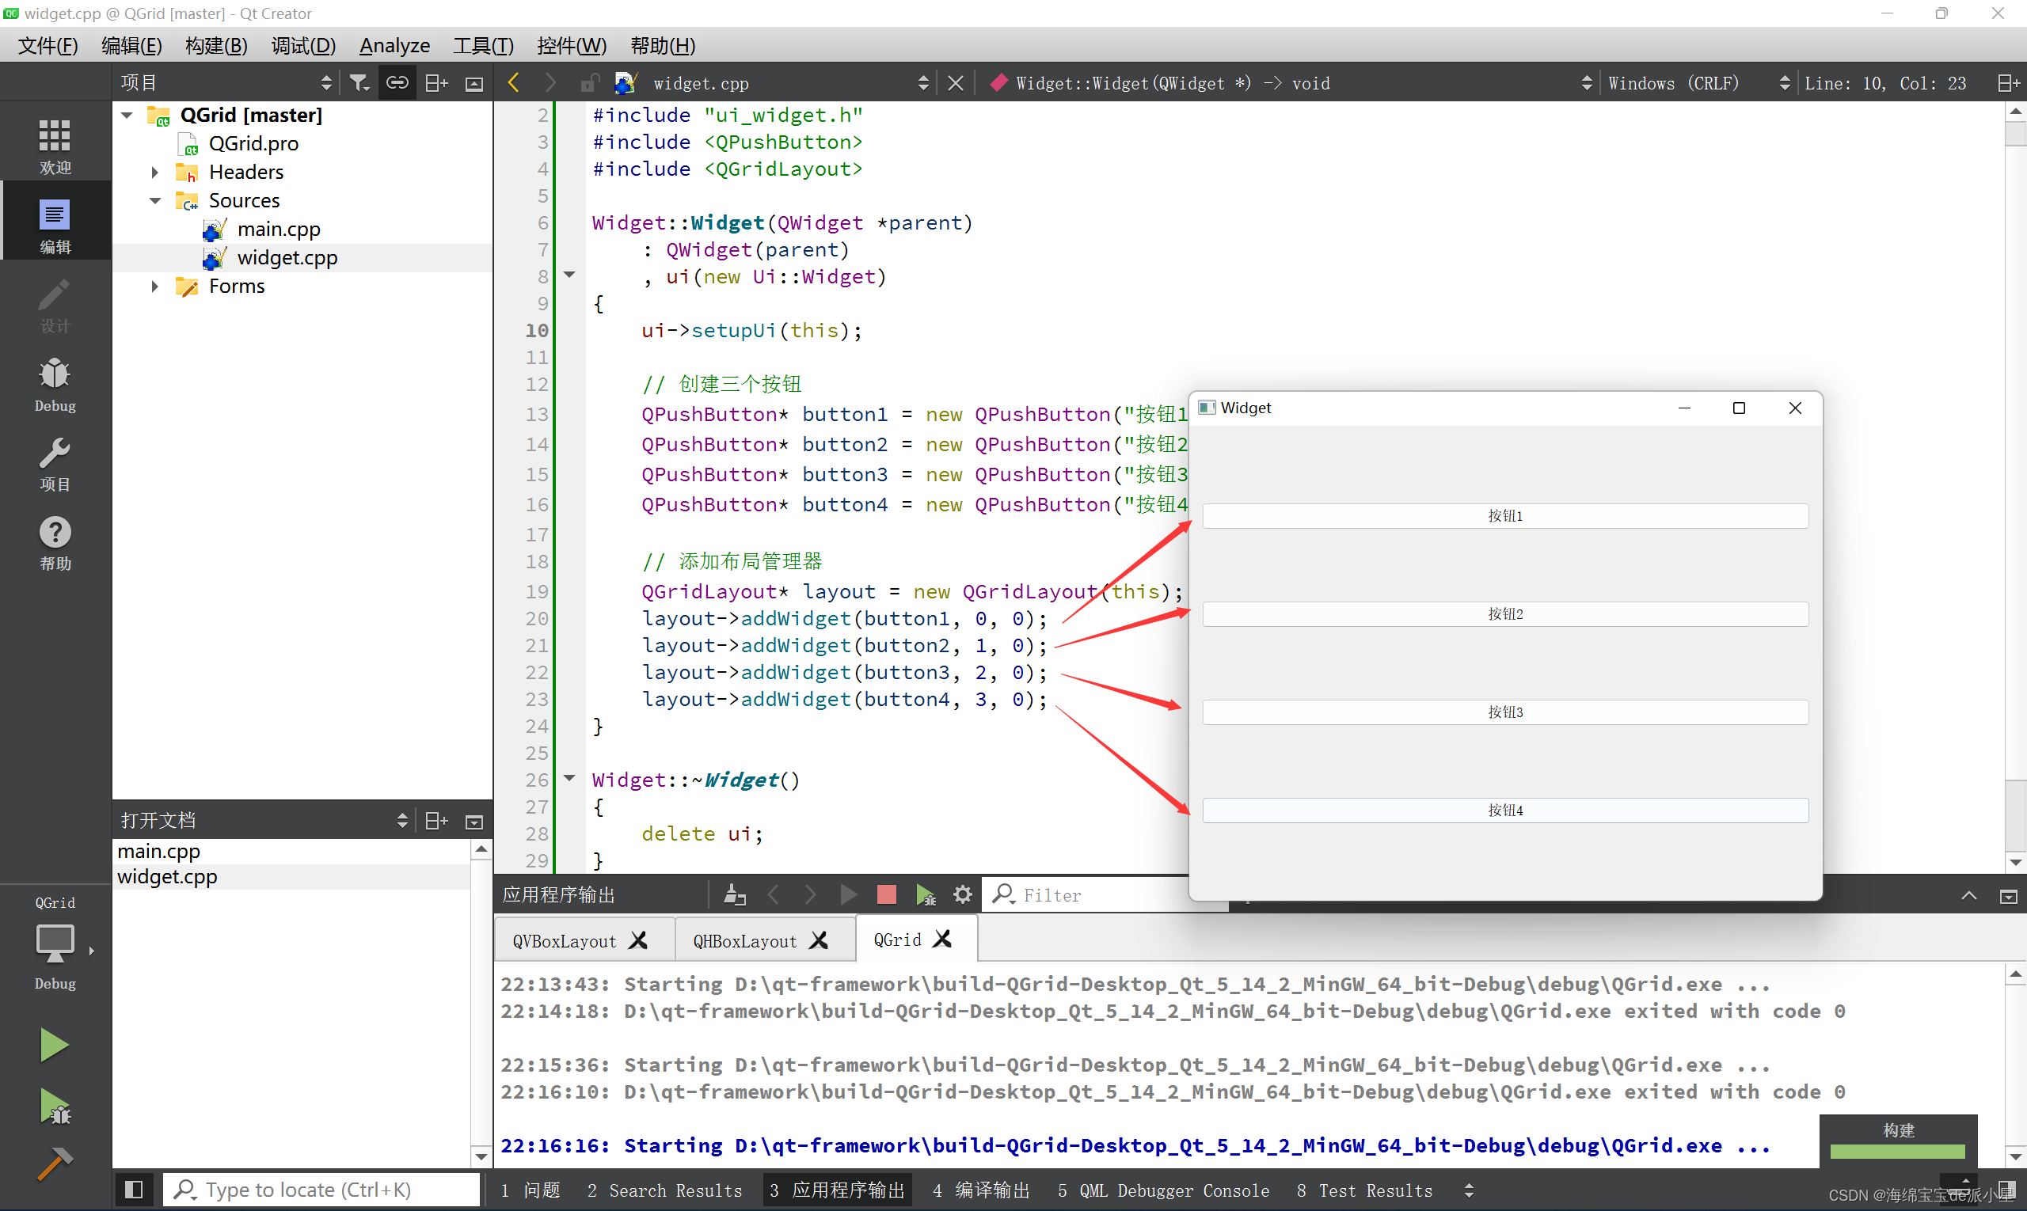Open application output settings gear
Image resolution: width=2027 pixels, height=1211 pixels.
(x=964, y=894)
